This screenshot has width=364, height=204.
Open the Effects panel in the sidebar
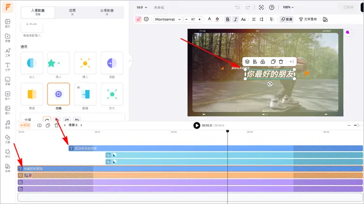coord(8,153)
